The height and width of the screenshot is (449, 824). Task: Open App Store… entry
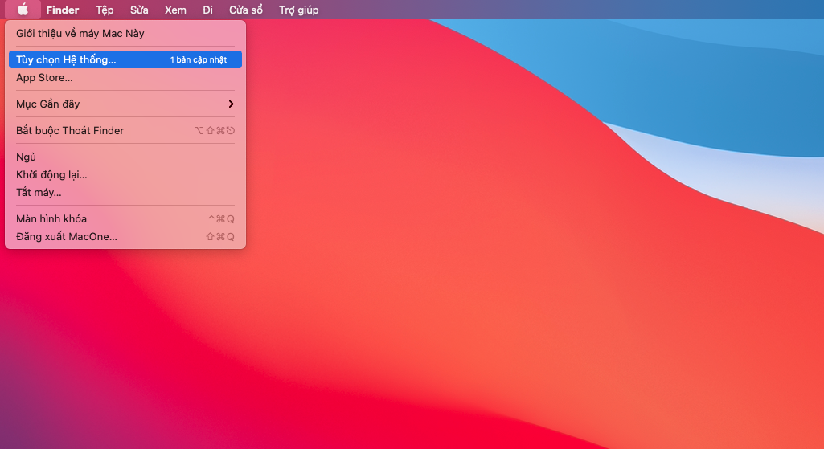[125, 77]
